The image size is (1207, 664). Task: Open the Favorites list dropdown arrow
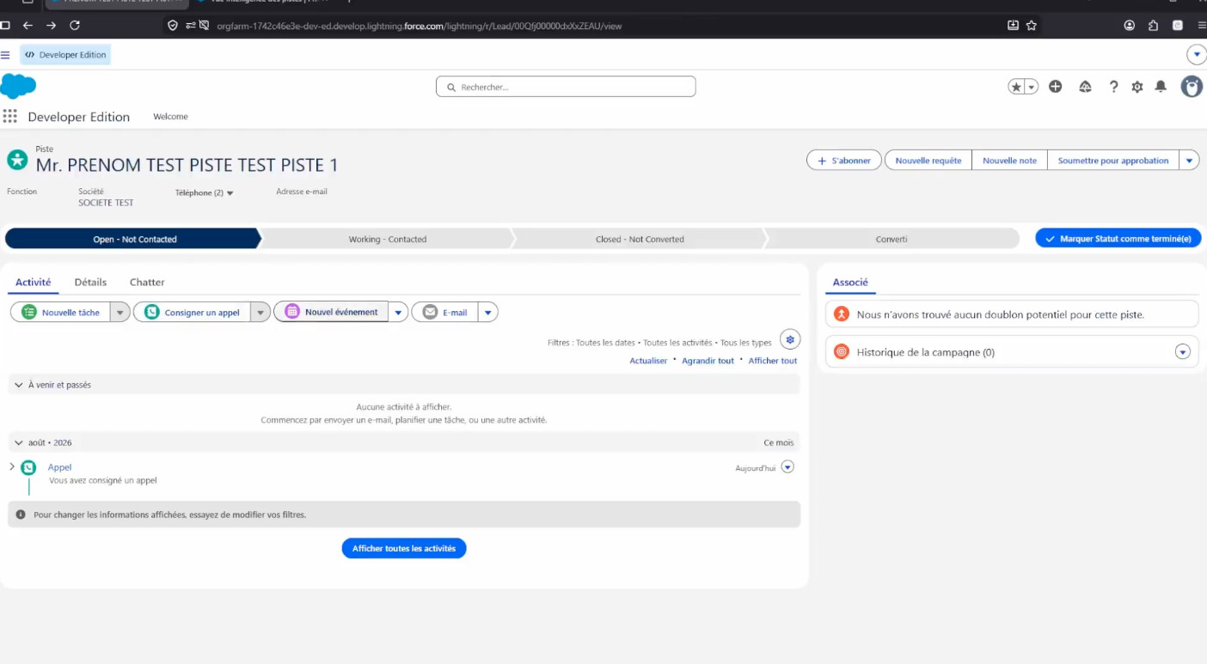1032,87
